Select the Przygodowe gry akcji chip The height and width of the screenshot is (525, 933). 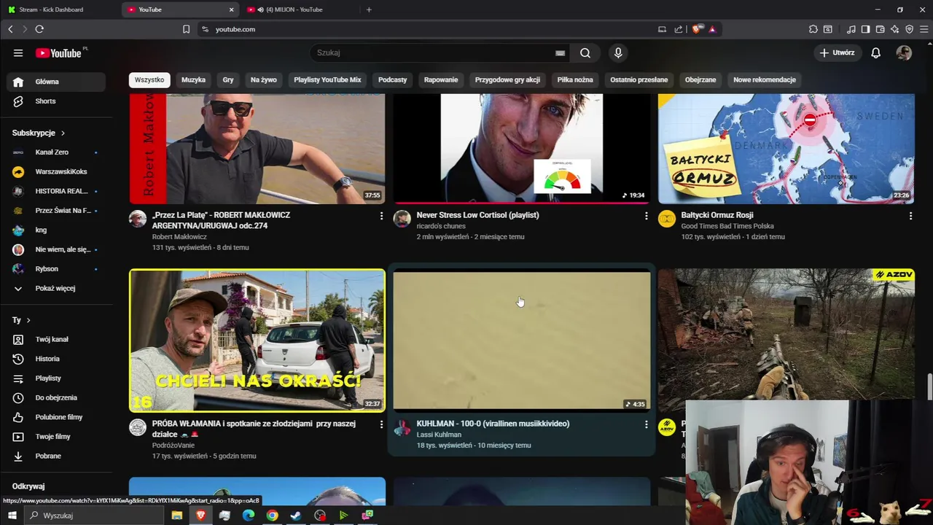507,79
